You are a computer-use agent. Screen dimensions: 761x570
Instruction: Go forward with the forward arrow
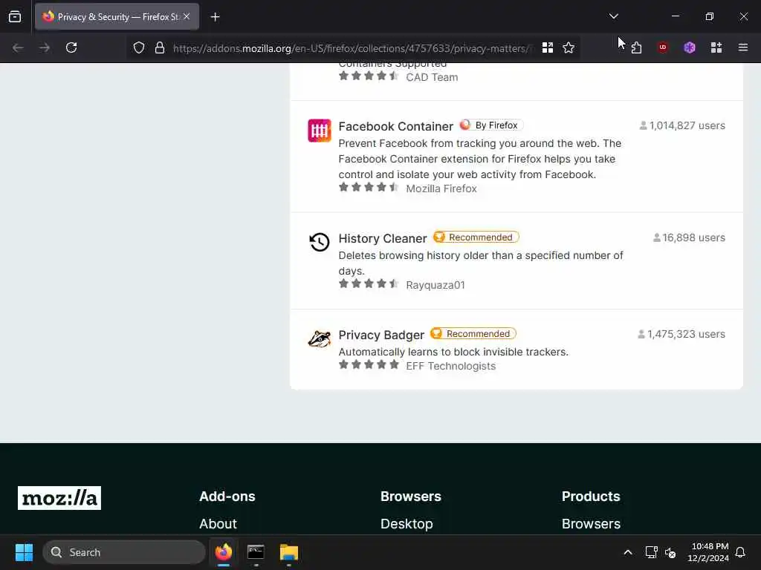point(45,47)
